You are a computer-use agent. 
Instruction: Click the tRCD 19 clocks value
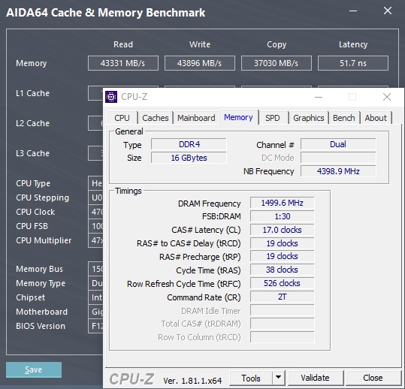point(282,243)
